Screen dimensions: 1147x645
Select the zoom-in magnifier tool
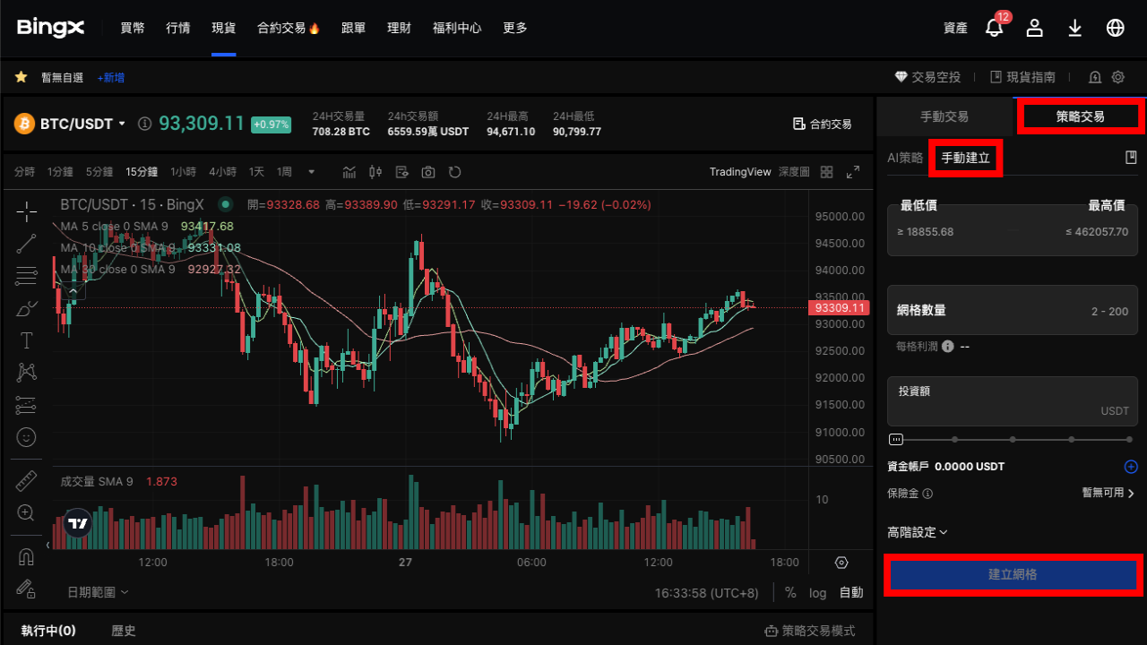[26, 512]
